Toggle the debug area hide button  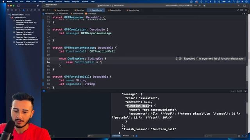[x=246, y=91]
